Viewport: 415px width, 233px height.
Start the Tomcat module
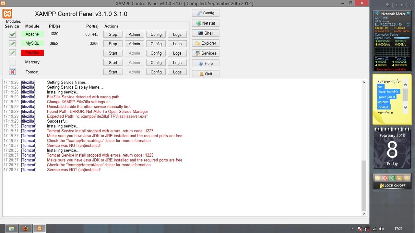tap(113, 72)
